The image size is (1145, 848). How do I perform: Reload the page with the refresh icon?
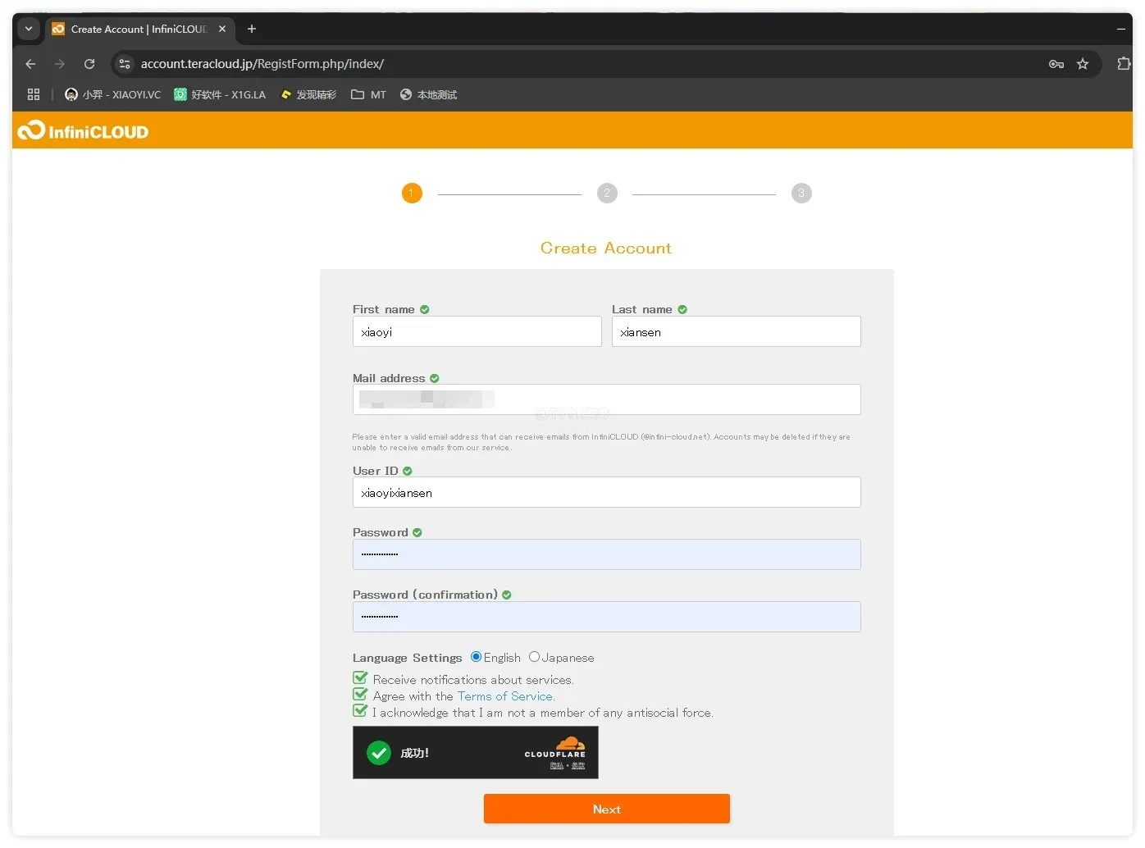(x=89, y=64)
